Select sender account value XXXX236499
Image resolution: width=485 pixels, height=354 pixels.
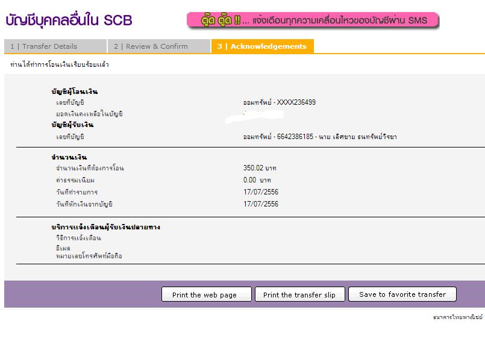280,102
